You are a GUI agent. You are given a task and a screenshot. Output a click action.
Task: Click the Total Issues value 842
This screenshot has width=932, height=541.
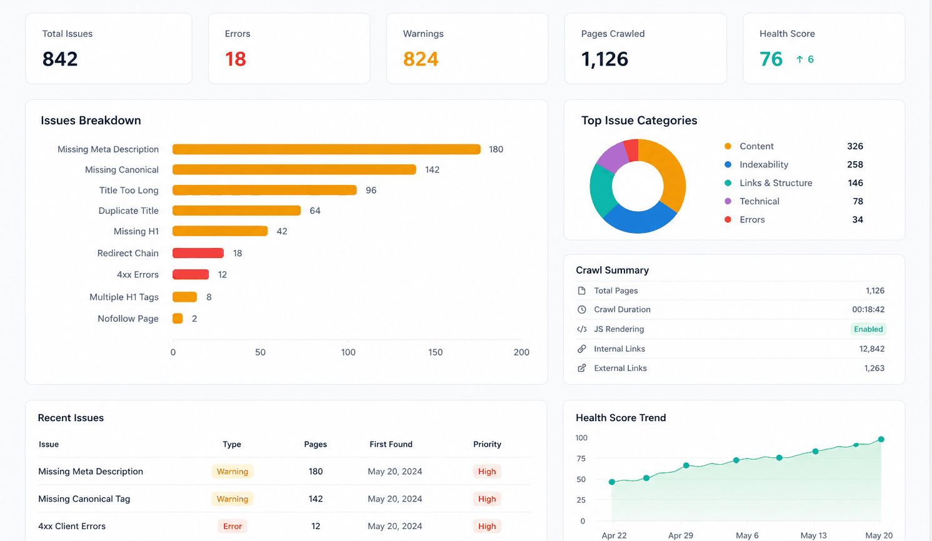coord(60,59)
